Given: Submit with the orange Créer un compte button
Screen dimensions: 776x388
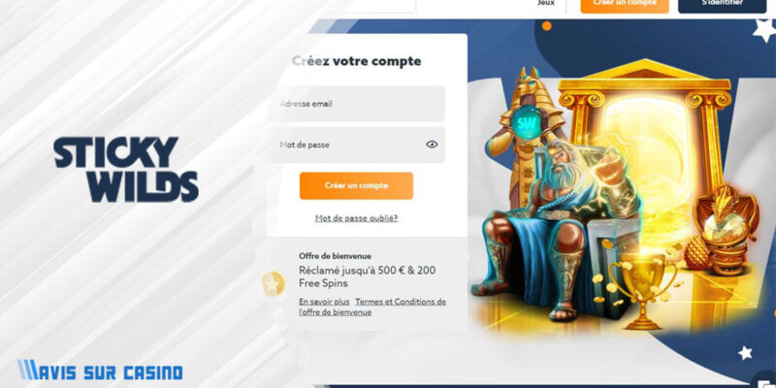Looking at the screenshot, I should pos(356,185).
